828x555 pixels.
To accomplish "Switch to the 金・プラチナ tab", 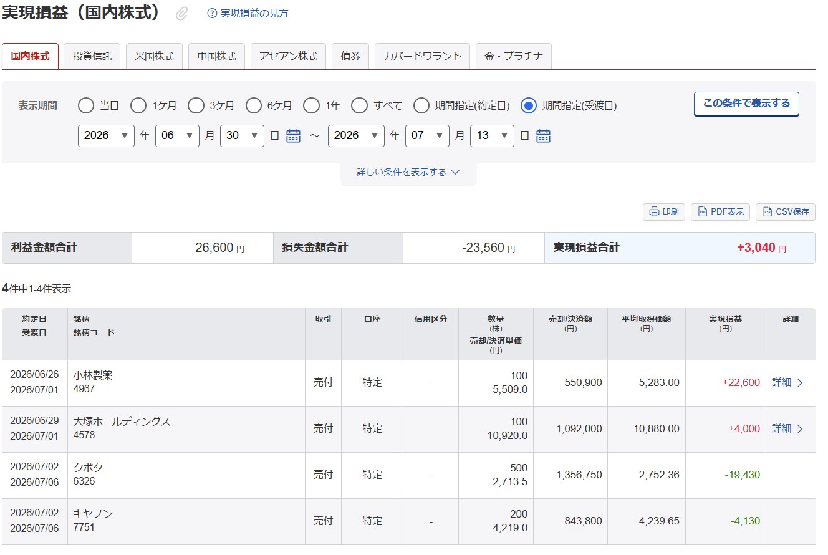I will [x=514, y=56].
